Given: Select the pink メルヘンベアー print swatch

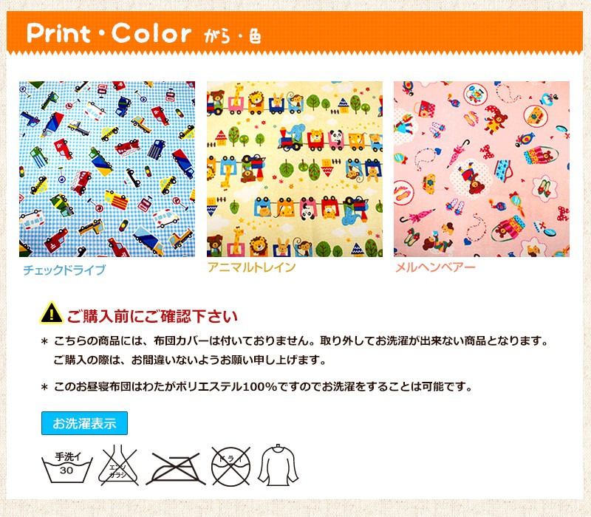Looking at the screenshot, I should click(482, 169).
